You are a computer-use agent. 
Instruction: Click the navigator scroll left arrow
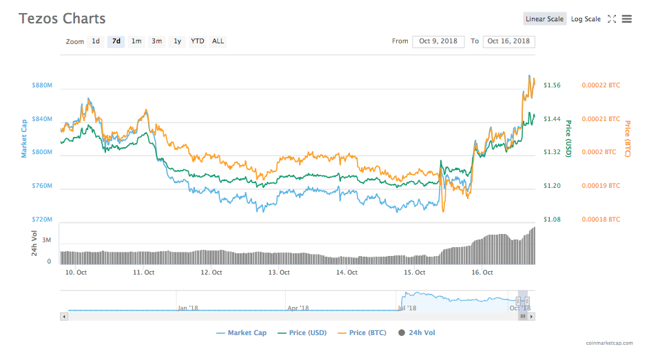(x=64, y=317)
